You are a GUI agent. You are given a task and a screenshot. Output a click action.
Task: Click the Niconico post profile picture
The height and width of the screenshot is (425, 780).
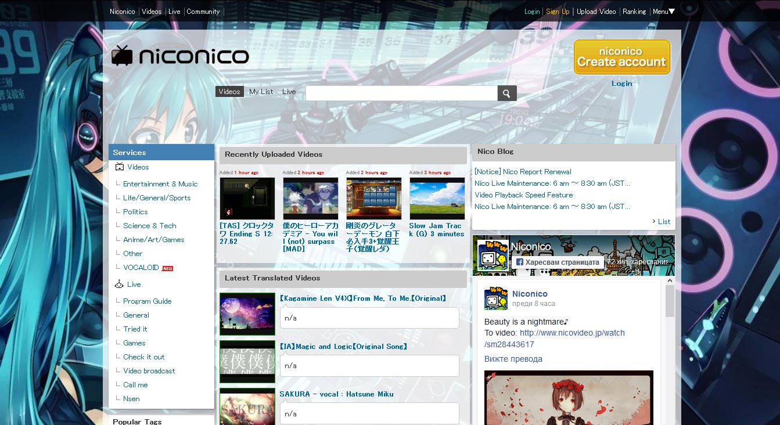click(x=496, y=298)
